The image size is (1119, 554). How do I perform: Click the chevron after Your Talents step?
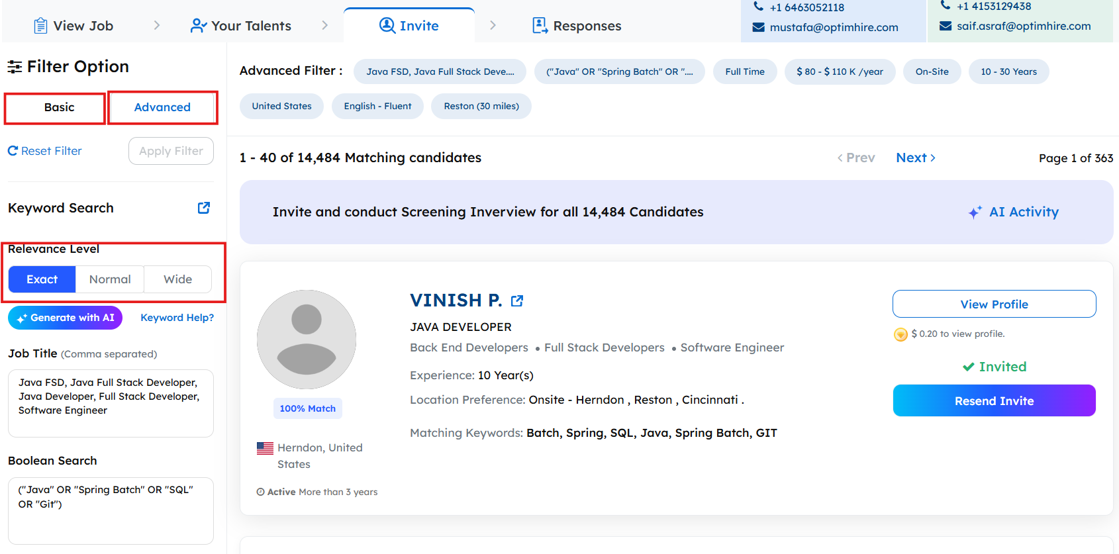(x=324, y=25)
